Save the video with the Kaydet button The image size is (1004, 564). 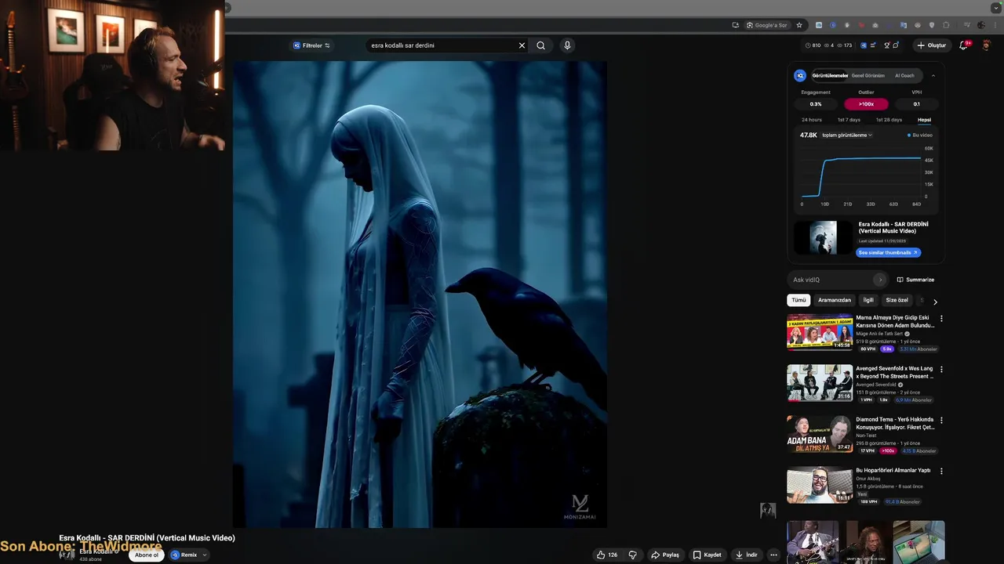(x=707, y=555)
